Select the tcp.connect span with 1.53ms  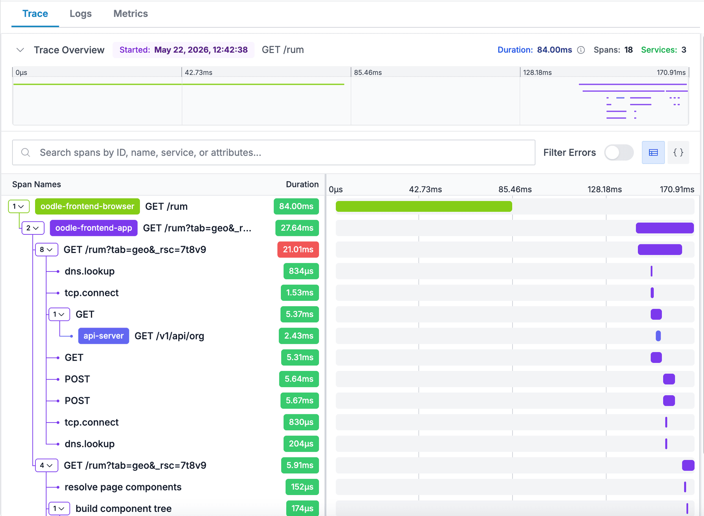91,293
